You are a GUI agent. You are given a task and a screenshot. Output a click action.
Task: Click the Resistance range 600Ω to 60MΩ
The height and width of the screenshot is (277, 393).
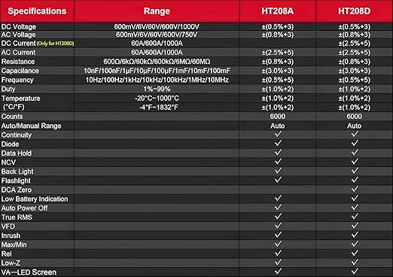click(x=157, y=62)
